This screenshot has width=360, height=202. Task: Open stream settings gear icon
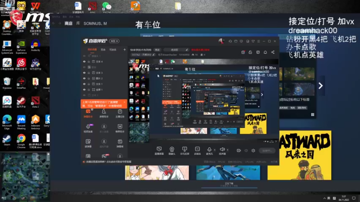click(253, 150)
